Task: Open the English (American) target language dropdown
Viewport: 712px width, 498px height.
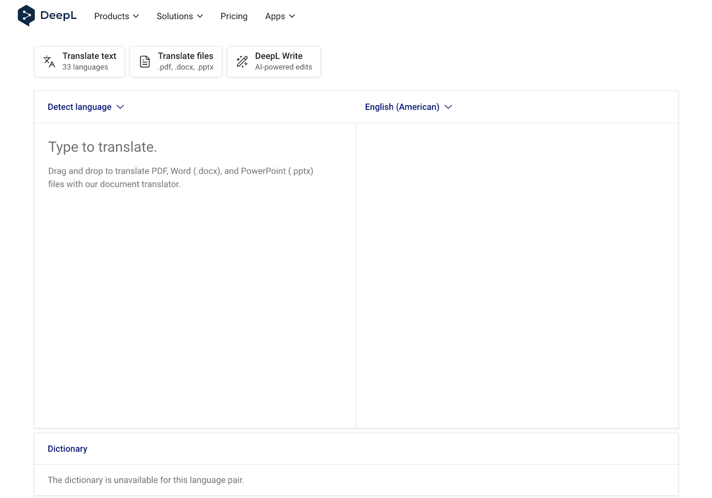Action: [x=402, y=107]
